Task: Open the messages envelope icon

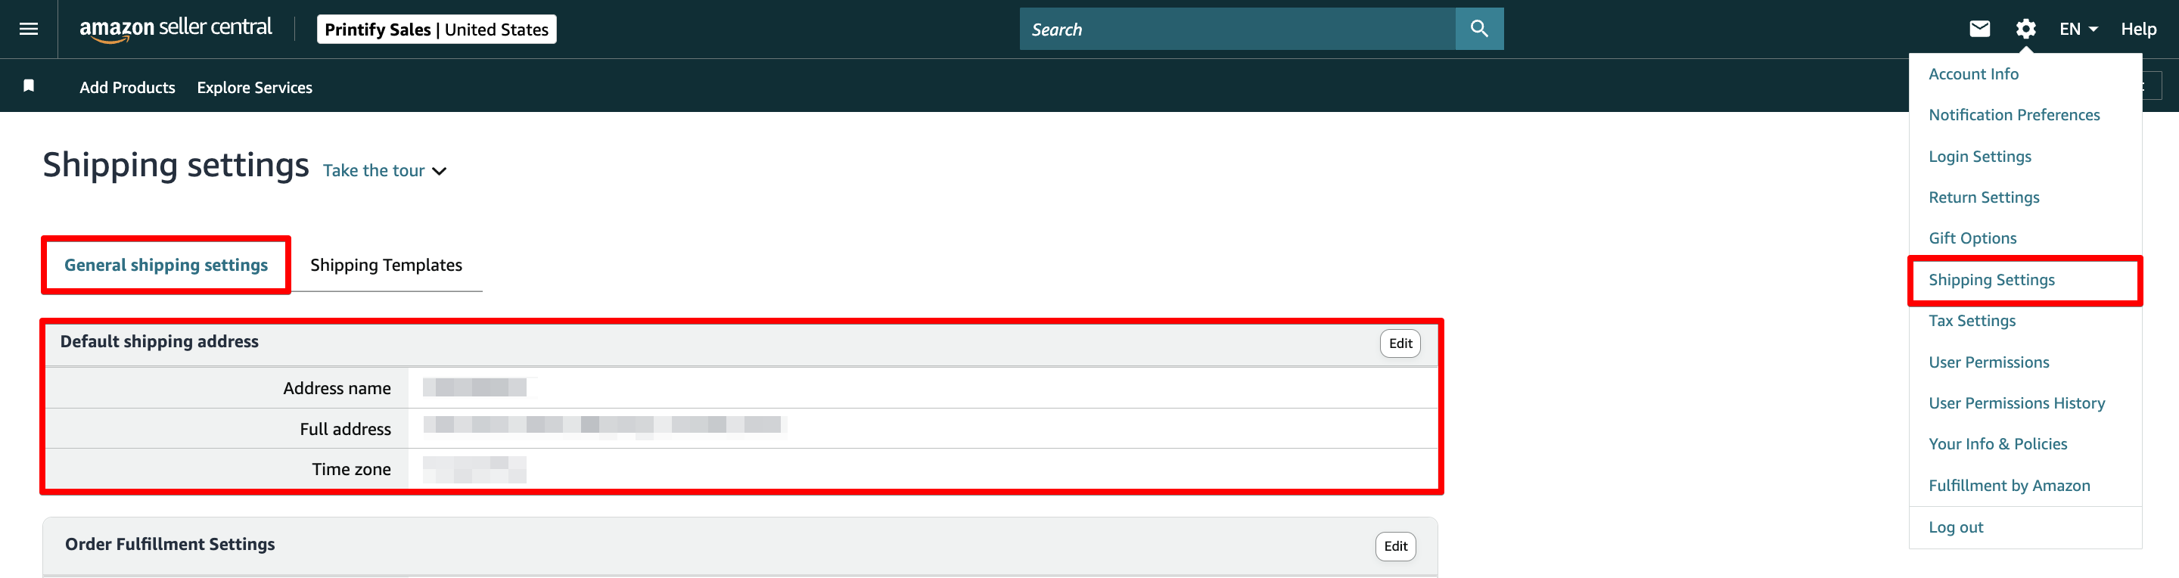Action: (1979, 29)
